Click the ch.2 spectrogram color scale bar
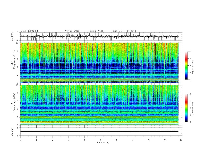 [x=186, y=108]
